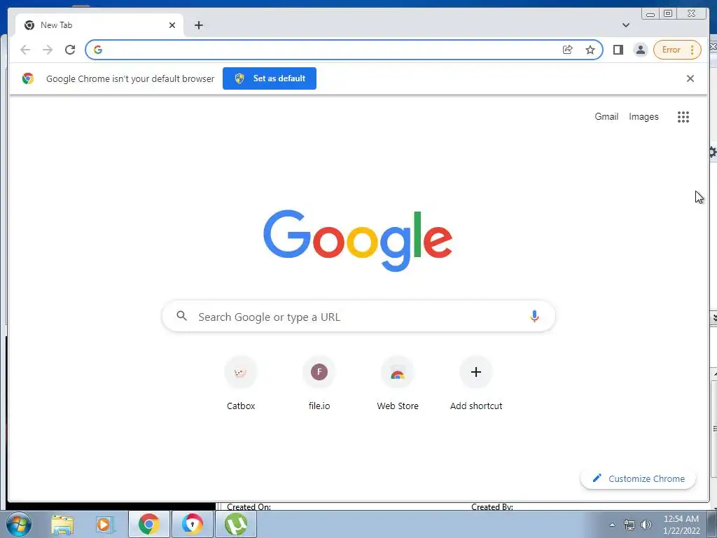
Task: Open a new tab with the plus button
Action: tap(198, 25)
